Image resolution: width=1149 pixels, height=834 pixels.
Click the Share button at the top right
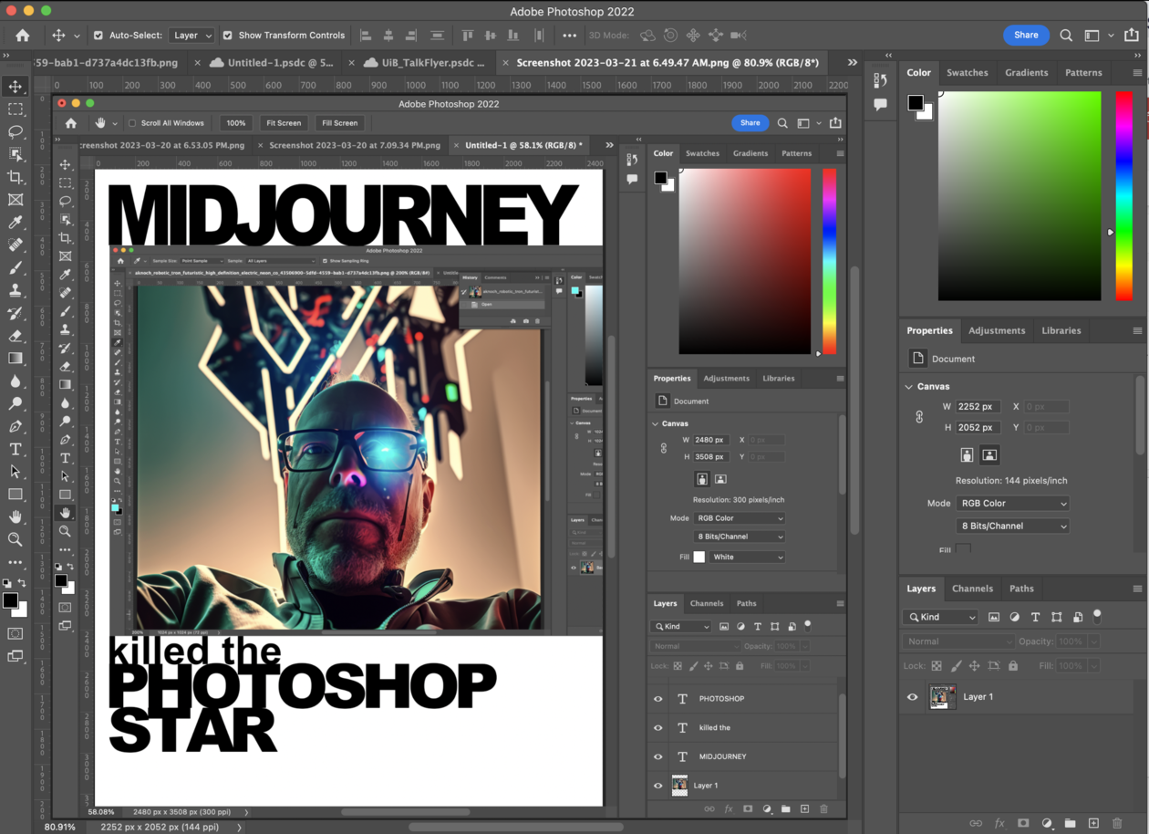pos(1025,35)
